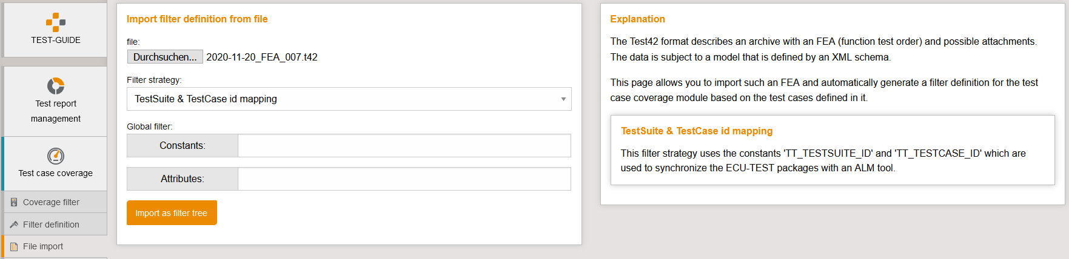1069x259 pixels.
Task: Go to Test report management label
Action: coord(56,111)
